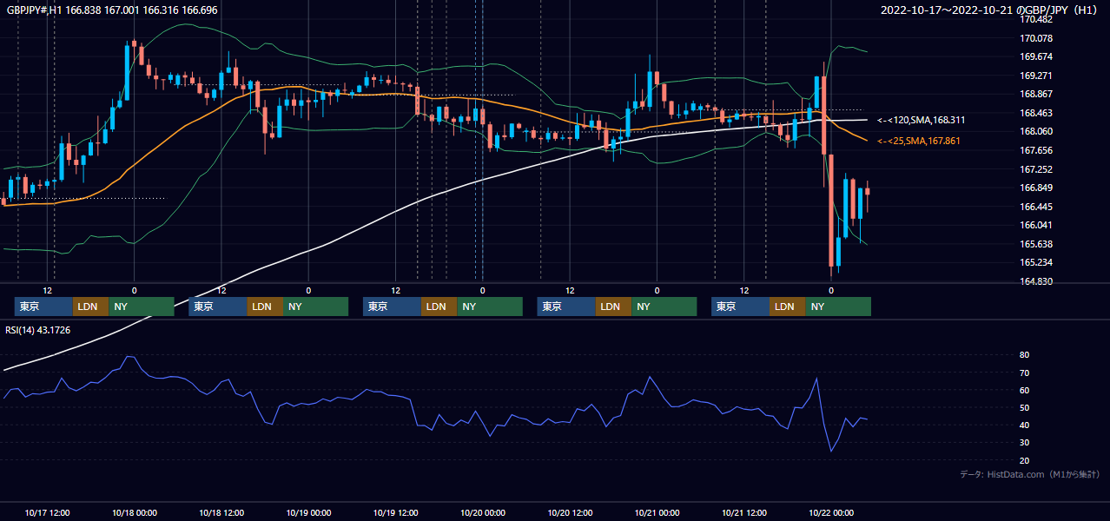Click the 10/21 00:00 date axis label
Viewport: 1110px width, 521px height.
(x=657, y=512)
